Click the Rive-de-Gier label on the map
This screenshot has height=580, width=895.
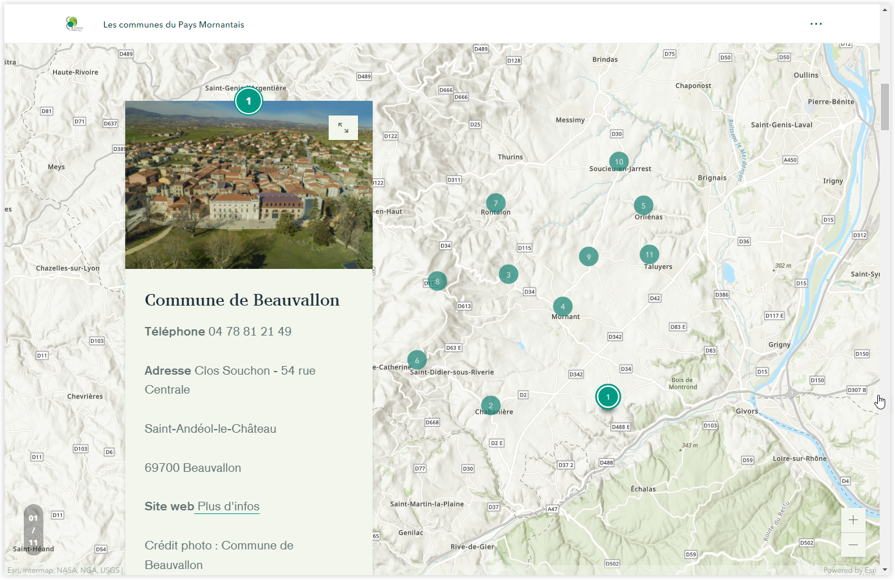(472, 546)
